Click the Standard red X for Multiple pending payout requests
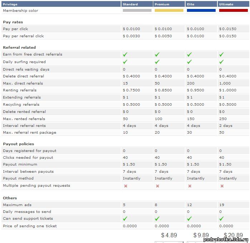Image resolution: width=250 pixels, height=243 pixels. [126, 186]
